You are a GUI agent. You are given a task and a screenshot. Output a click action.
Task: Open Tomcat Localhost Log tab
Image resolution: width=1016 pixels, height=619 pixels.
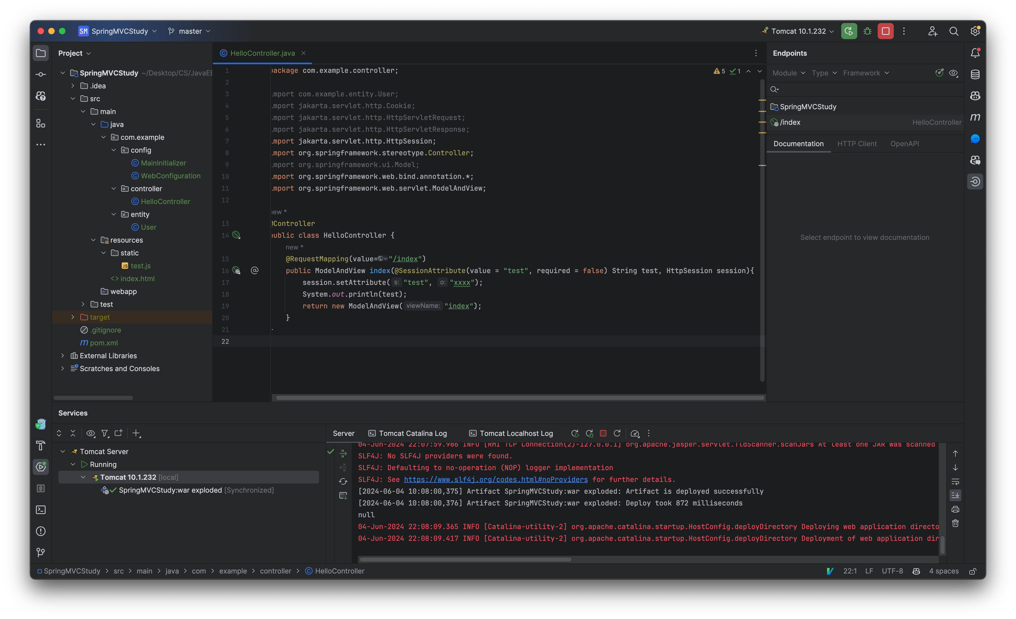point(511,433)
